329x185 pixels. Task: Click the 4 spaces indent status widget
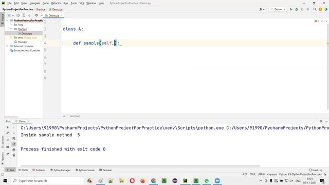[x=272, y=174]
